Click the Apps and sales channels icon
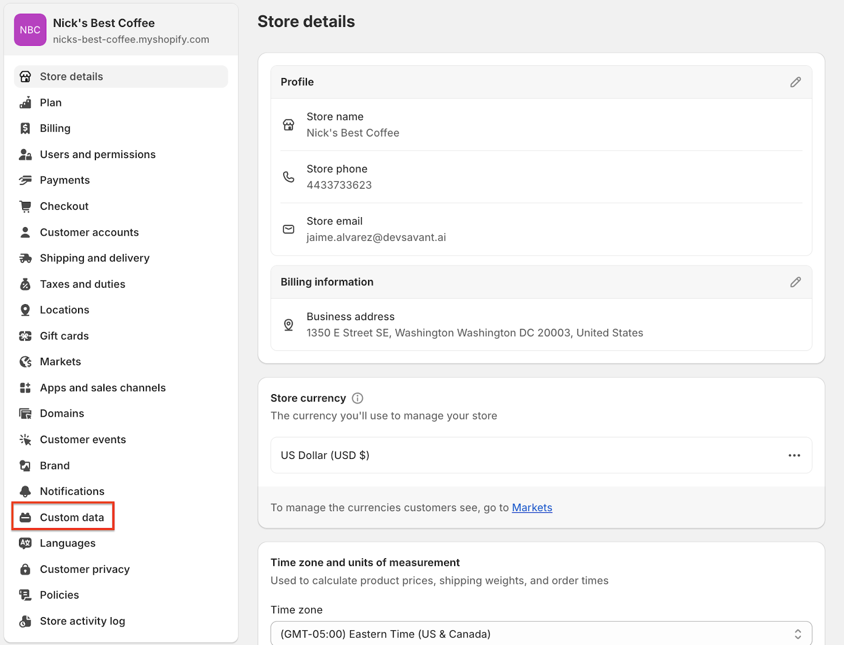This screenshot has width=844, height=645. tap(25, 388)
